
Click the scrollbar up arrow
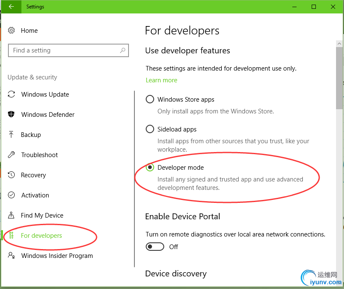(x=339, y=43)
